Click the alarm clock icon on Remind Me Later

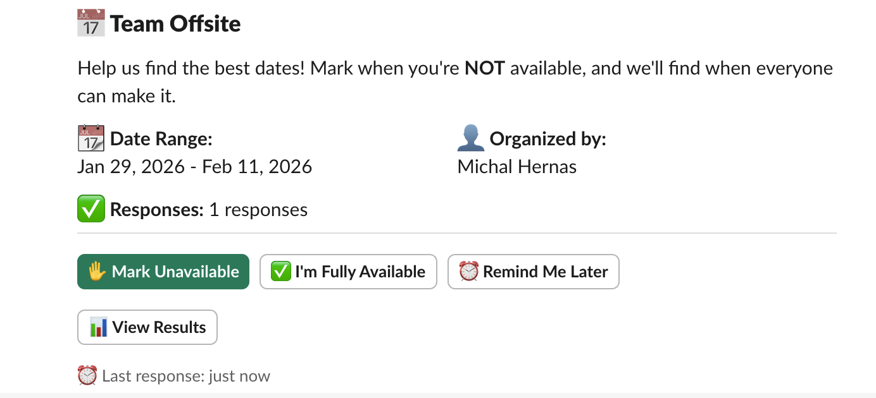(469, 271)
